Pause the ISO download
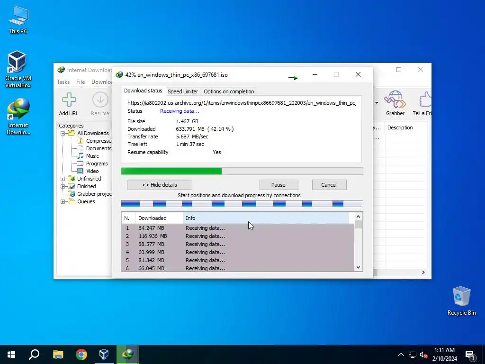485x364 pixels. click(x=278, y=185)
